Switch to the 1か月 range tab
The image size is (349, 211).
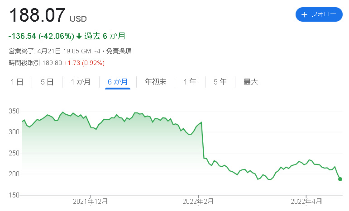(x=81, y=82)
